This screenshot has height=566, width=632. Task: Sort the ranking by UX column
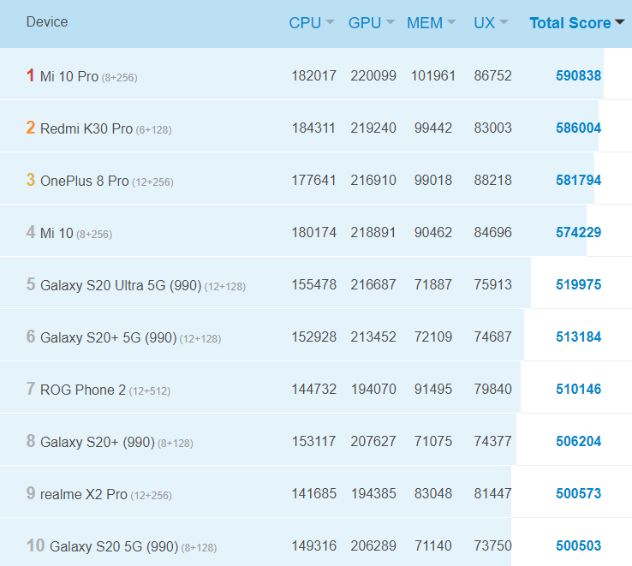(491, 23)
